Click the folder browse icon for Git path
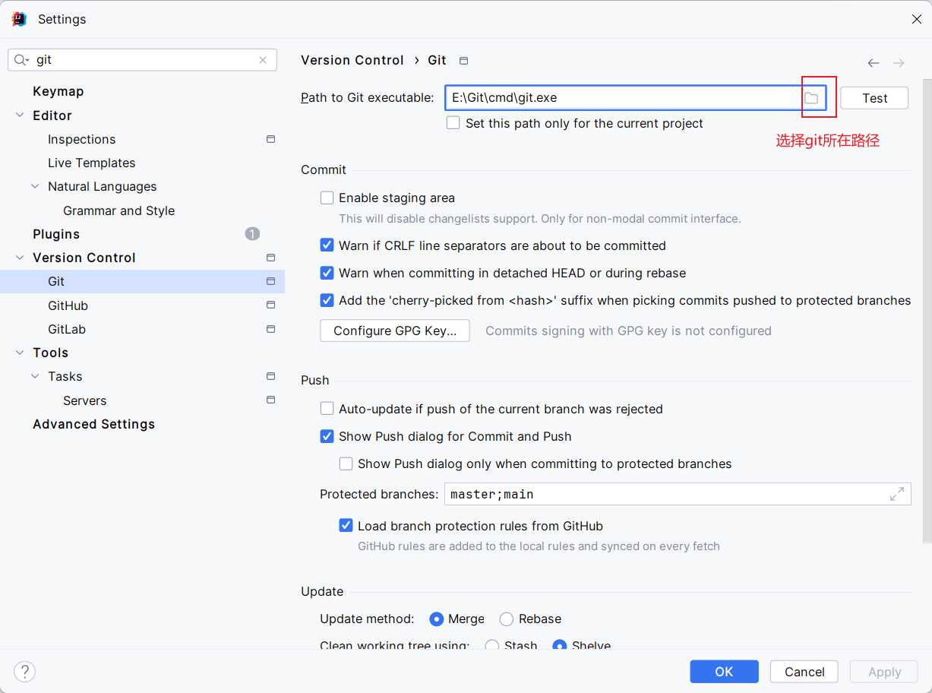The image size is (932, 693). [x=811, y=98]
